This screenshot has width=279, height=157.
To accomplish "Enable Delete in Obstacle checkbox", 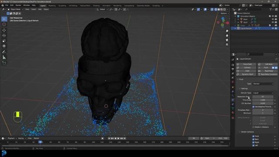I will coord(253,127).
